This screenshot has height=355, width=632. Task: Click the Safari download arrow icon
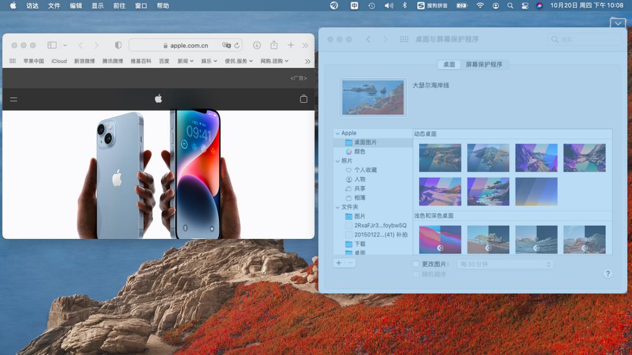257,45
